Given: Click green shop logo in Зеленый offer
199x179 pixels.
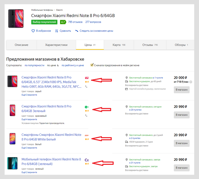Looking at the screenshot, I should pyautogui.click(x=87, y=107).
